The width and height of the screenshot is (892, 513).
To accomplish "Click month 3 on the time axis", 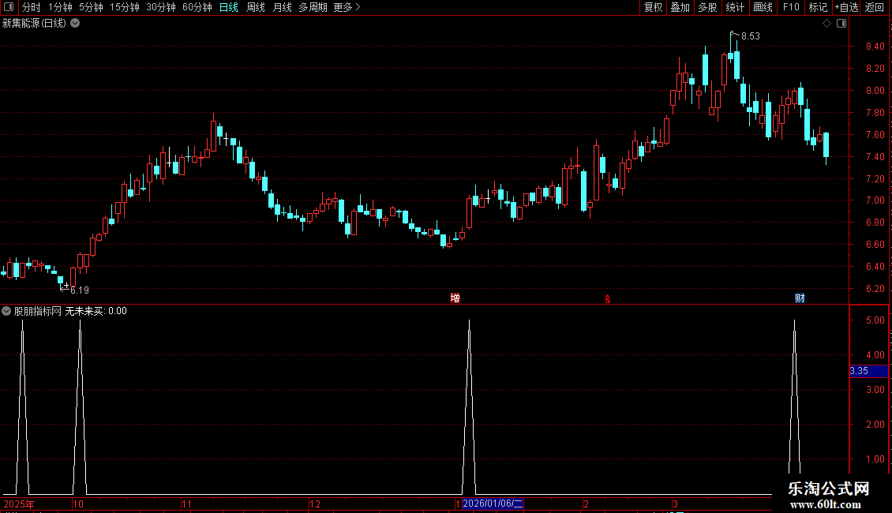I will point(675,504).
